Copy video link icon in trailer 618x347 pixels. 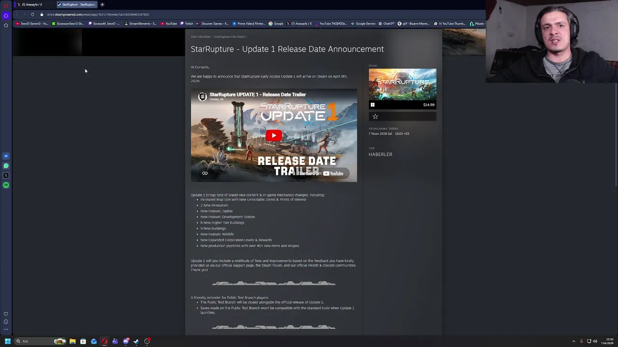click(205, 173)
